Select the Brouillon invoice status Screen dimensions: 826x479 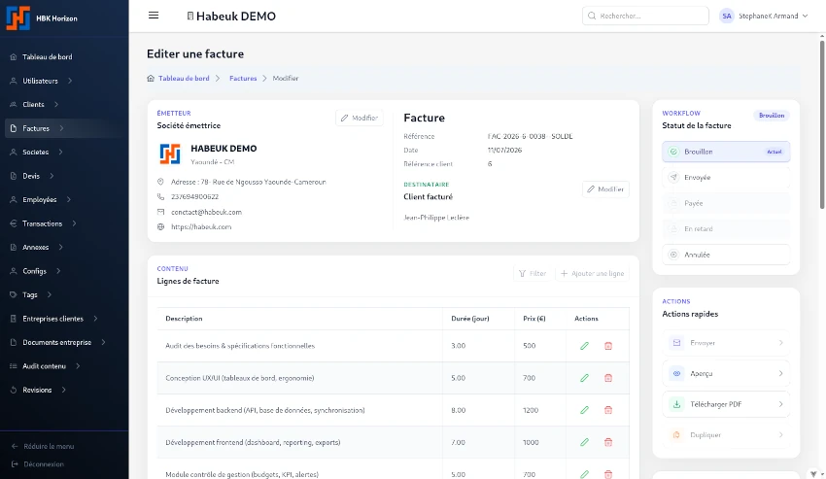(x=726, y=152)
